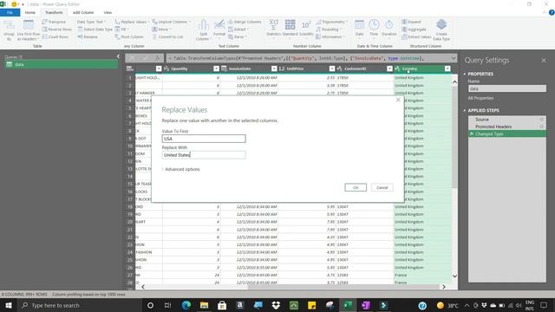Open the Information dropdown
Image resolution: width=555 pixels, height=312 pixels.
click(x=330, y=36)
